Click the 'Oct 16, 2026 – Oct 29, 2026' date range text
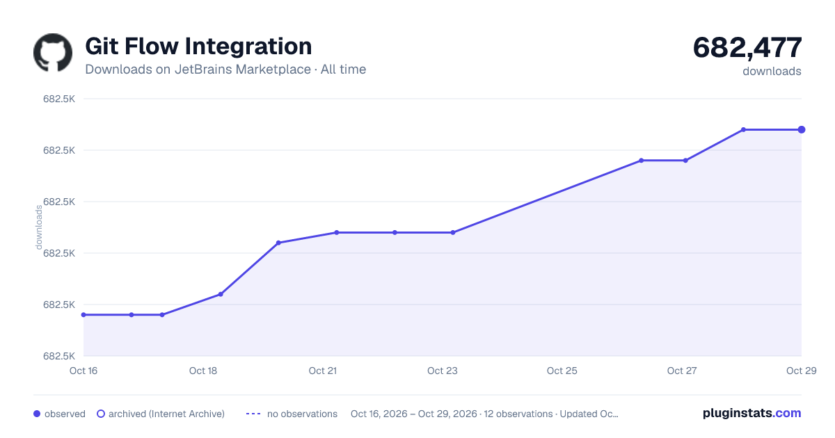Screen dimensions: 835x438 coord(414,414)
